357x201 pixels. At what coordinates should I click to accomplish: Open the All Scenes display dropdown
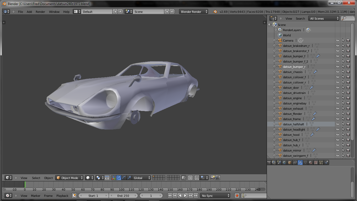tap(324, 18)
